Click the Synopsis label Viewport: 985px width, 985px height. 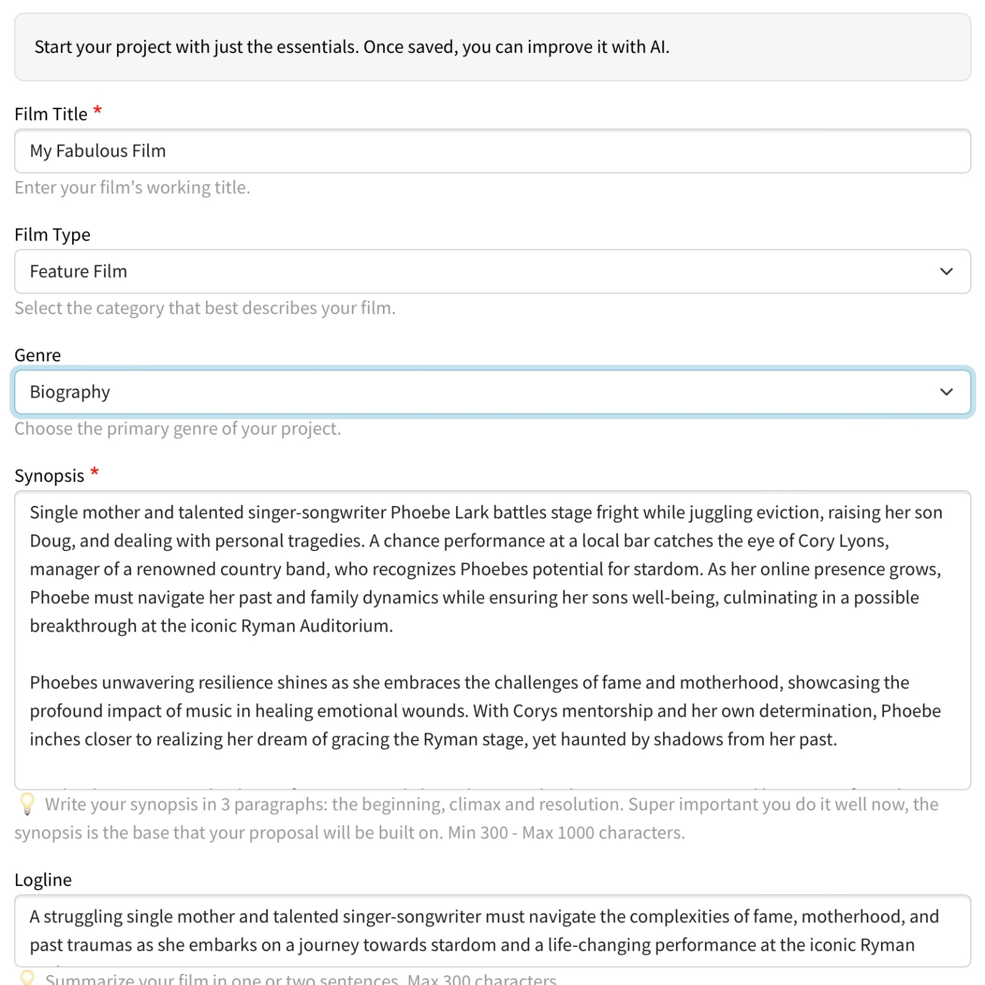49,476
